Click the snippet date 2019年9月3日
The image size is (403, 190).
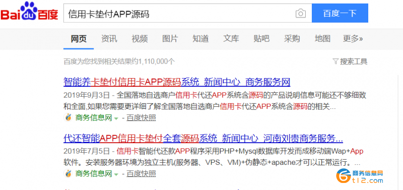coord(87,95)
